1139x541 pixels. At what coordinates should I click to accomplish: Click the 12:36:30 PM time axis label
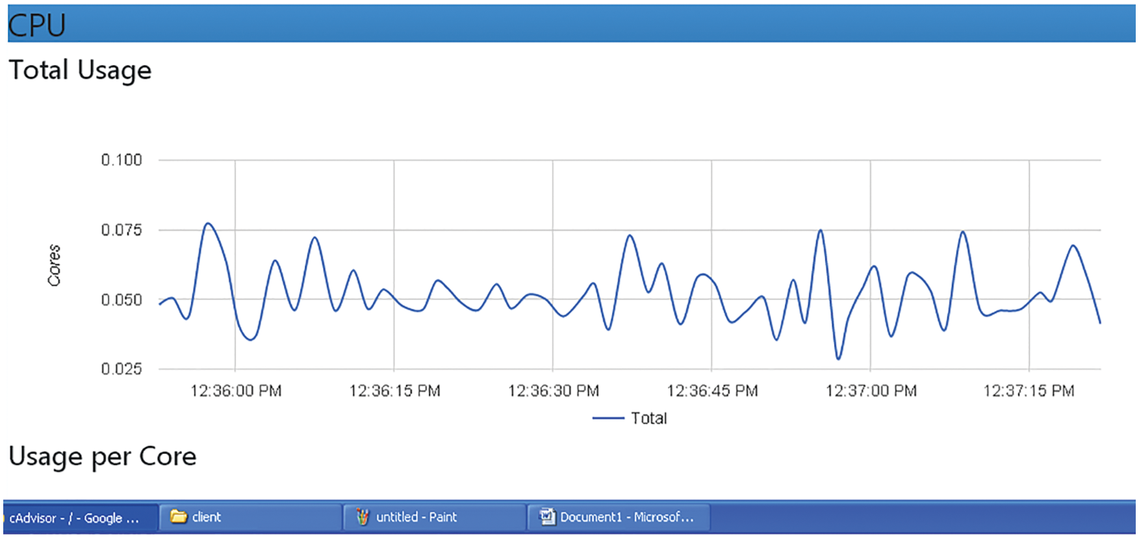[x=553, y=391]
